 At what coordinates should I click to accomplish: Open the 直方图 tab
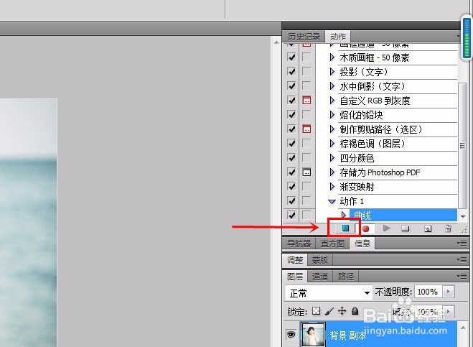332,244
